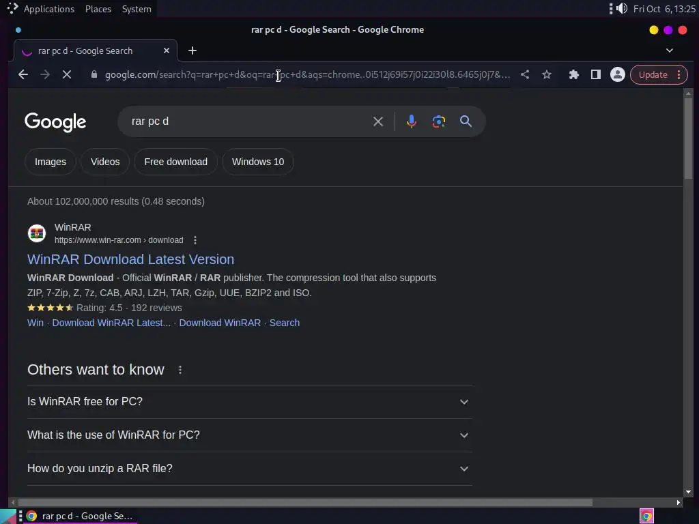Start search by voice microphone
The height and width of the screenshot is (524, 699).
click(x=412, y=121)
